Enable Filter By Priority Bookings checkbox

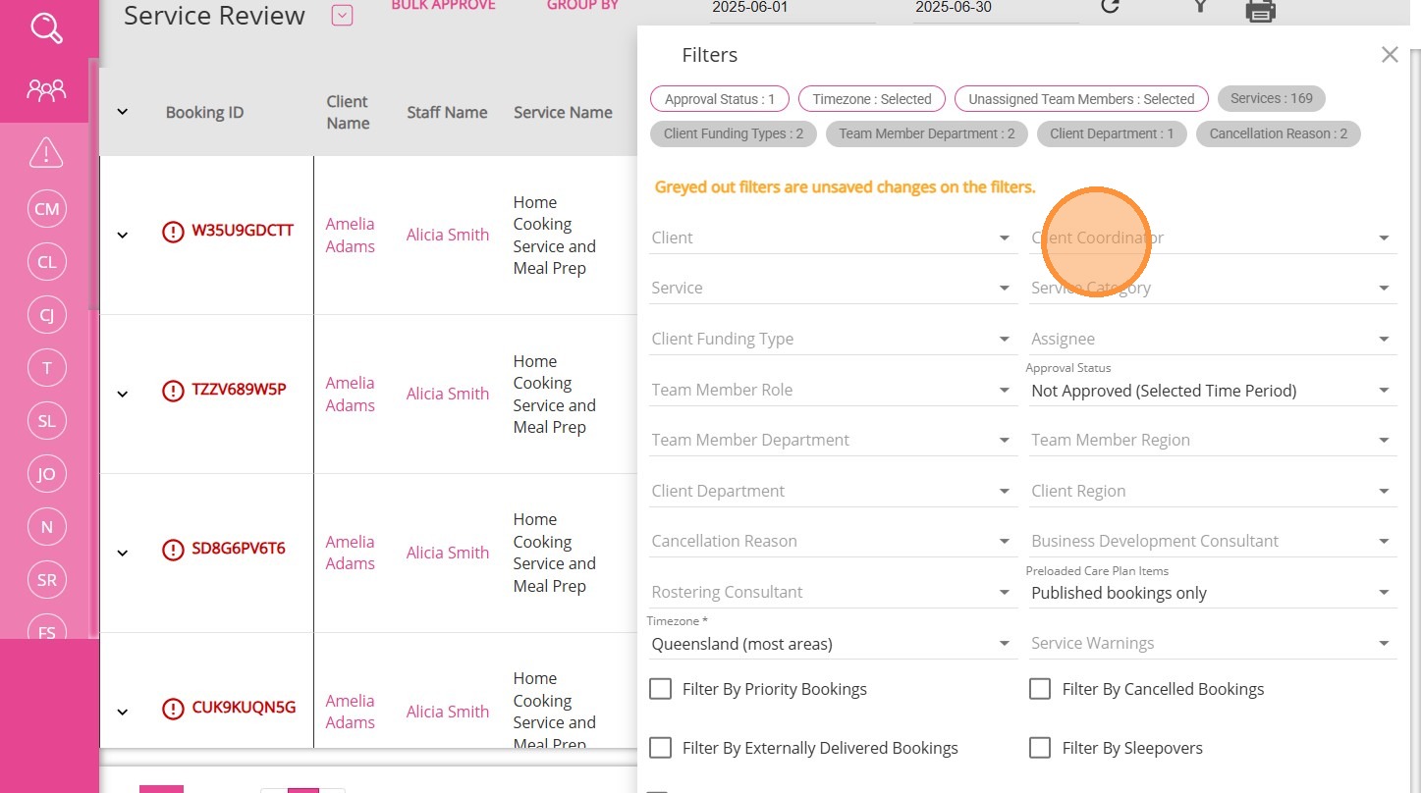click(660, 689)
